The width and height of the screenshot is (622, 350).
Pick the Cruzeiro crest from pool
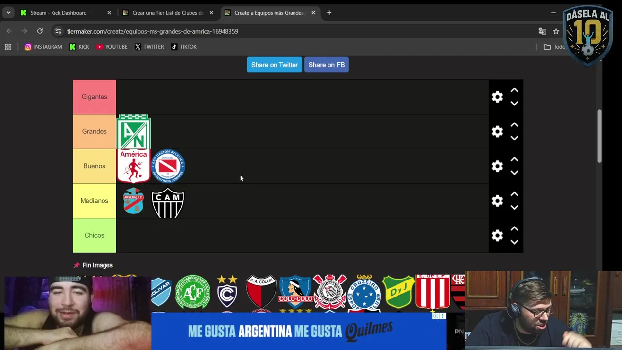coord(364,292)
